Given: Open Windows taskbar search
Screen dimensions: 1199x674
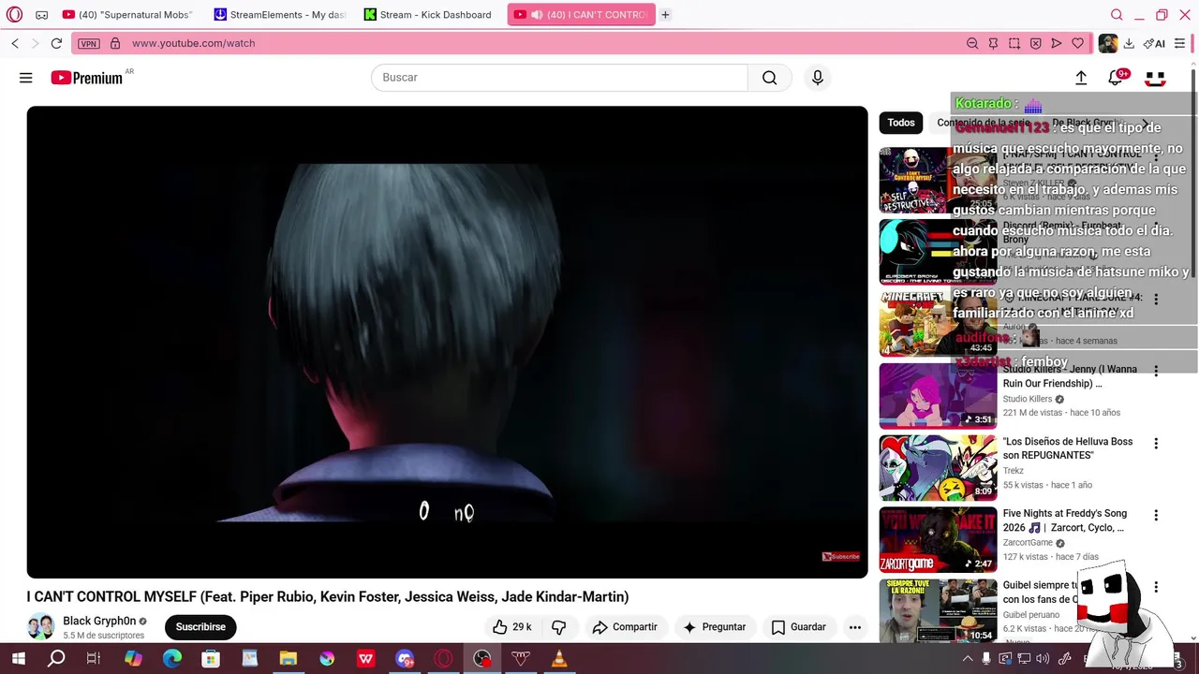Looking at the screenshot, I should coord(56,659).
